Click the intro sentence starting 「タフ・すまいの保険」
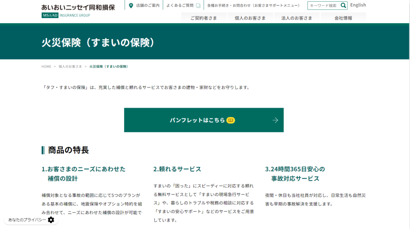 pos(146,88)
